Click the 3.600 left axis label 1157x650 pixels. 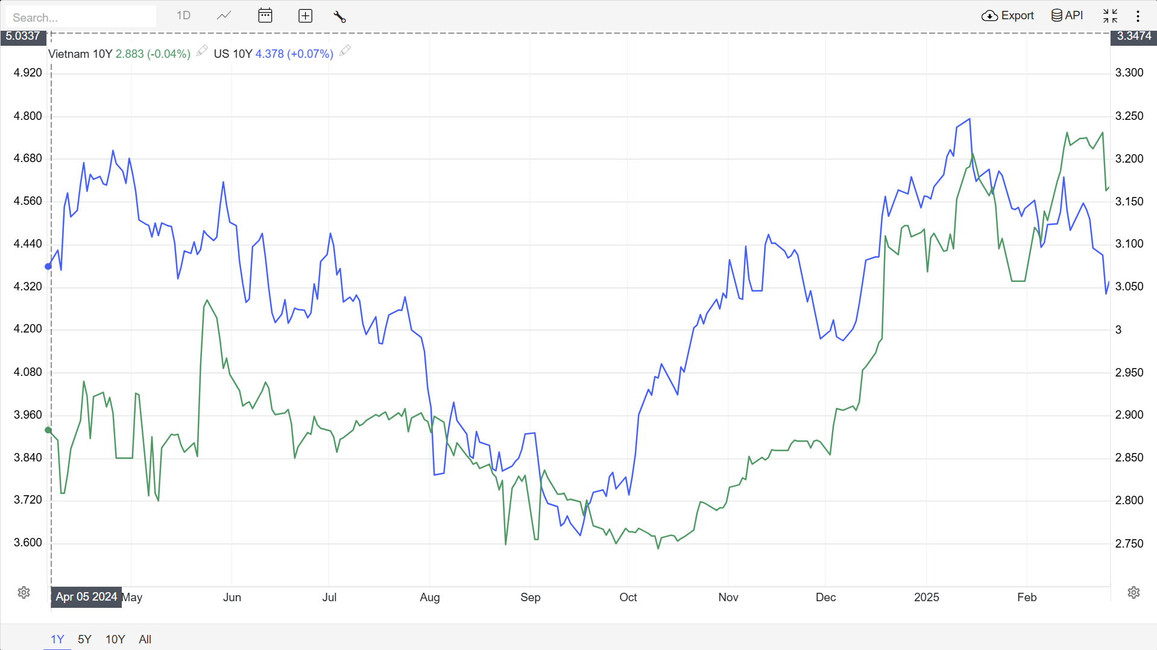point(28,542)
